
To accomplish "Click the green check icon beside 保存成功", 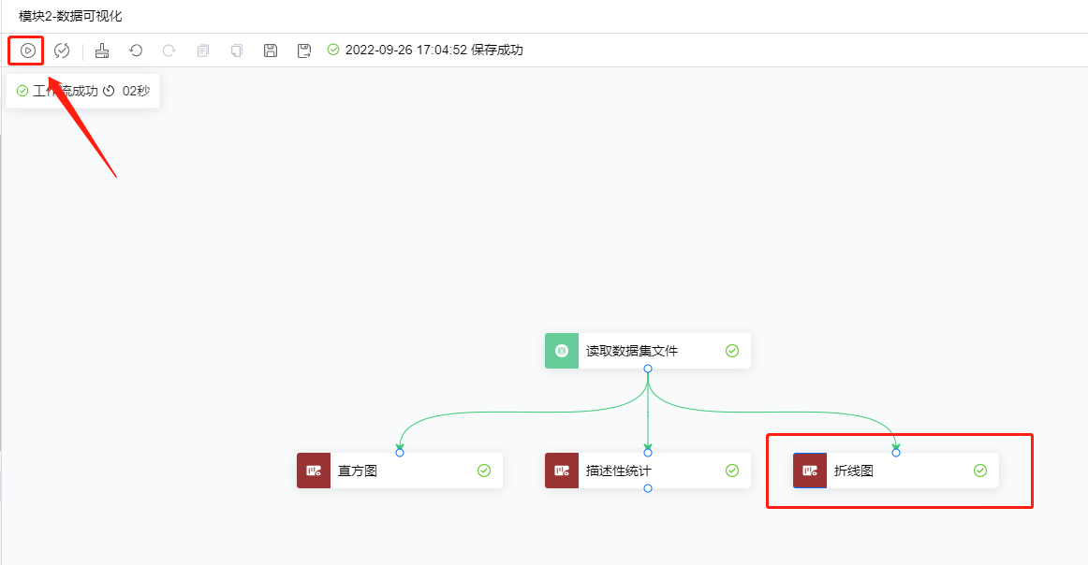I will [333, 50].
